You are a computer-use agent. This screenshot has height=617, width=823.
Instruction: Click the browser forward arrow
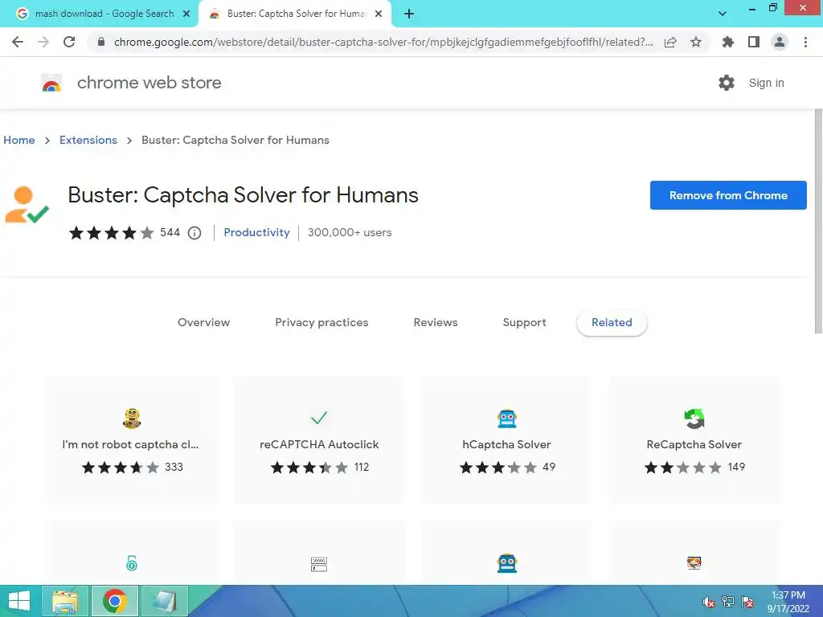click(43, 42)
